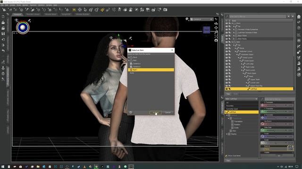Open the File menu

coord(2,5)
